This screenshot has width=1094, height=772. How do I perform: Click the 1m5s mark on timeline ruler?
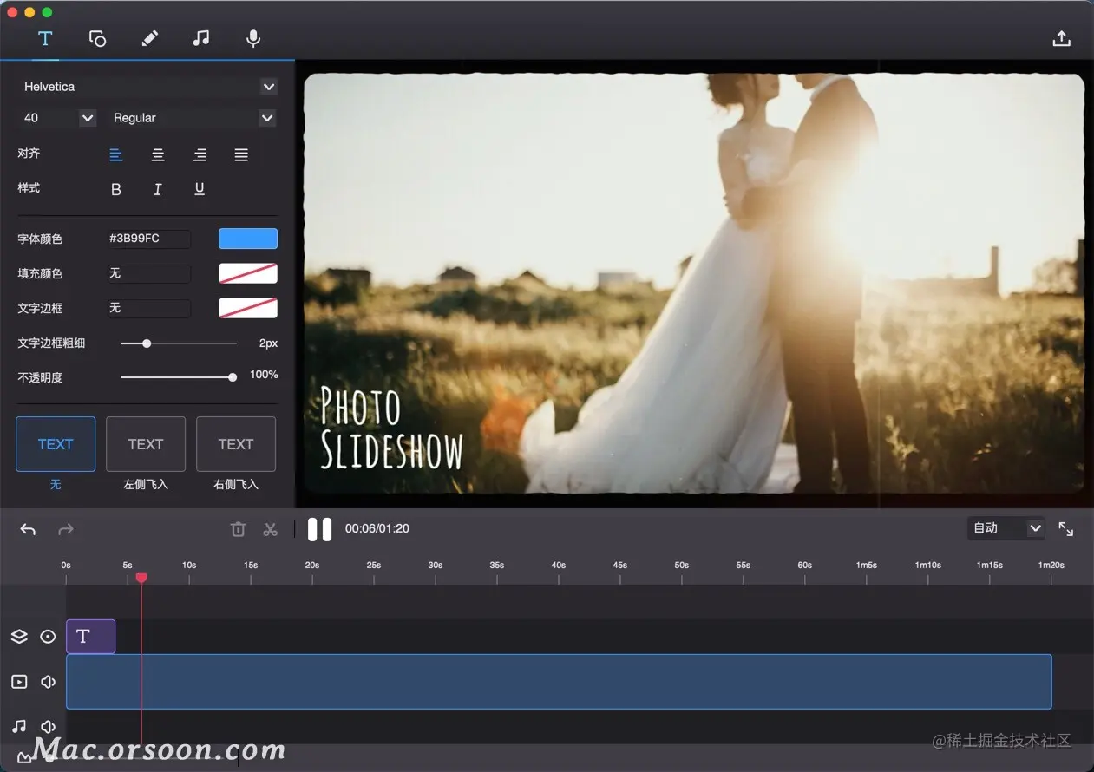867,566
